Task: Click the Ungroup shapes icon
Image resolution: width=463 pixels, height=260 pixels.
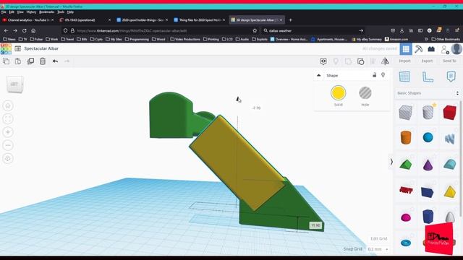Action: click(x=360, y=61)
